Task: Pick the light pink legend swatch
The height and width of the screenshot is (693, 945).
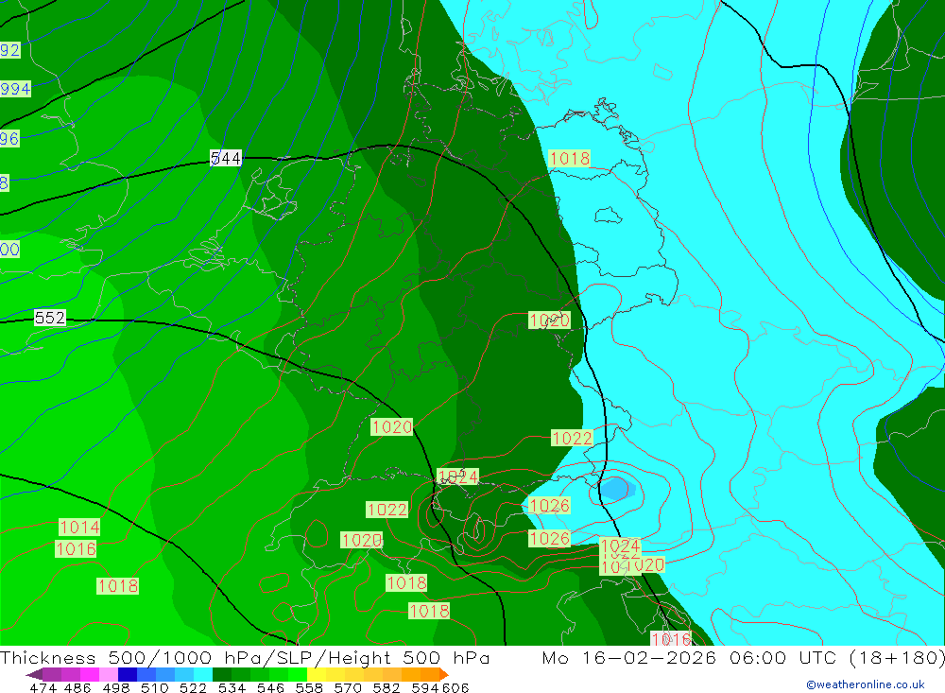Action: (x=109, y=674)
